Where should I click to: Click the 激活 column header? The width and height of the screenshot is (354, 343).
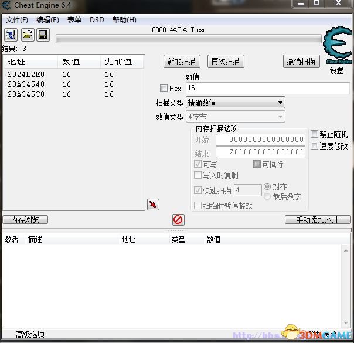click(x=13, y=239)
